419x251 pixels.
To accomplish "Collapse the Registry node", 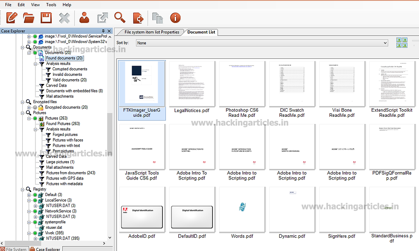I will coord(23,190).
